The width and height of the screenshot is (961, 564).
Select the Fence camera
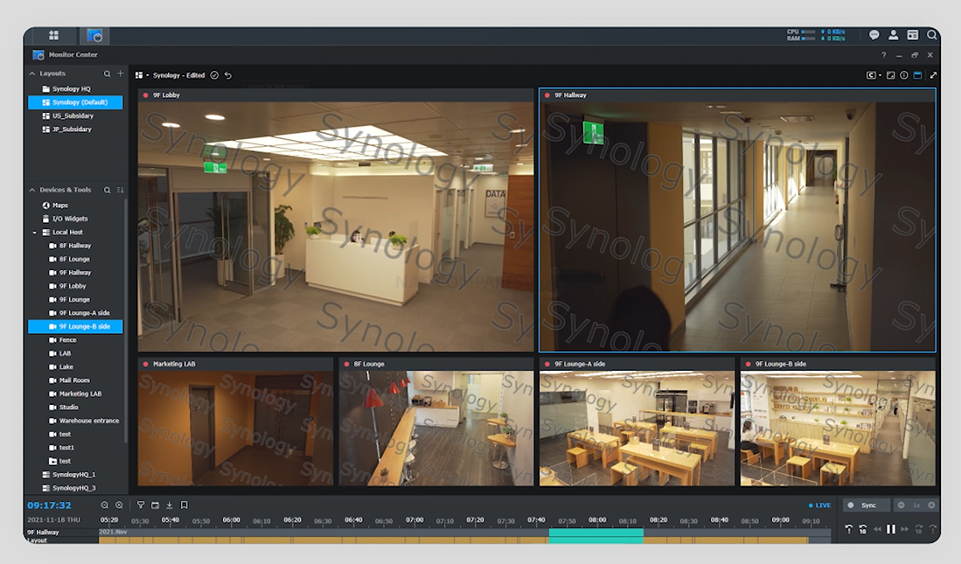point(75,340)
